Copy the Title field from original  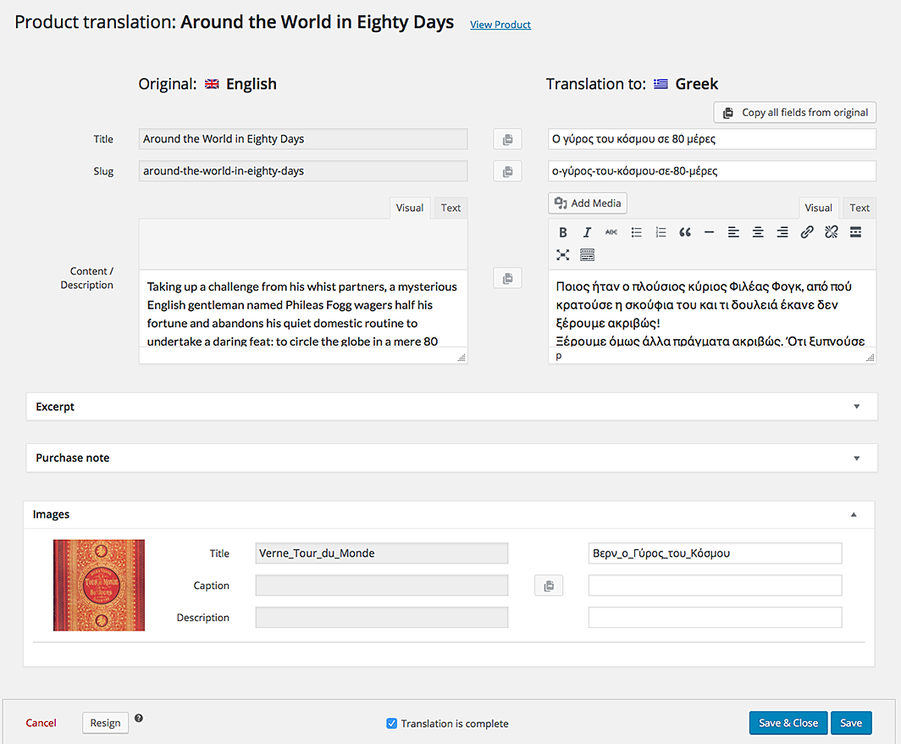[x=507, y=139]
